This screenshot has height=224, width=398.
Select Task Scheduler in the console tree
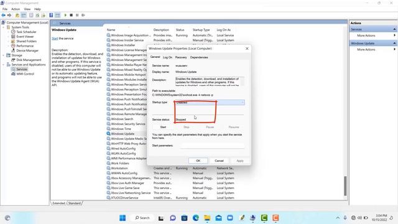pyautogui.click(x=26, y=32)
